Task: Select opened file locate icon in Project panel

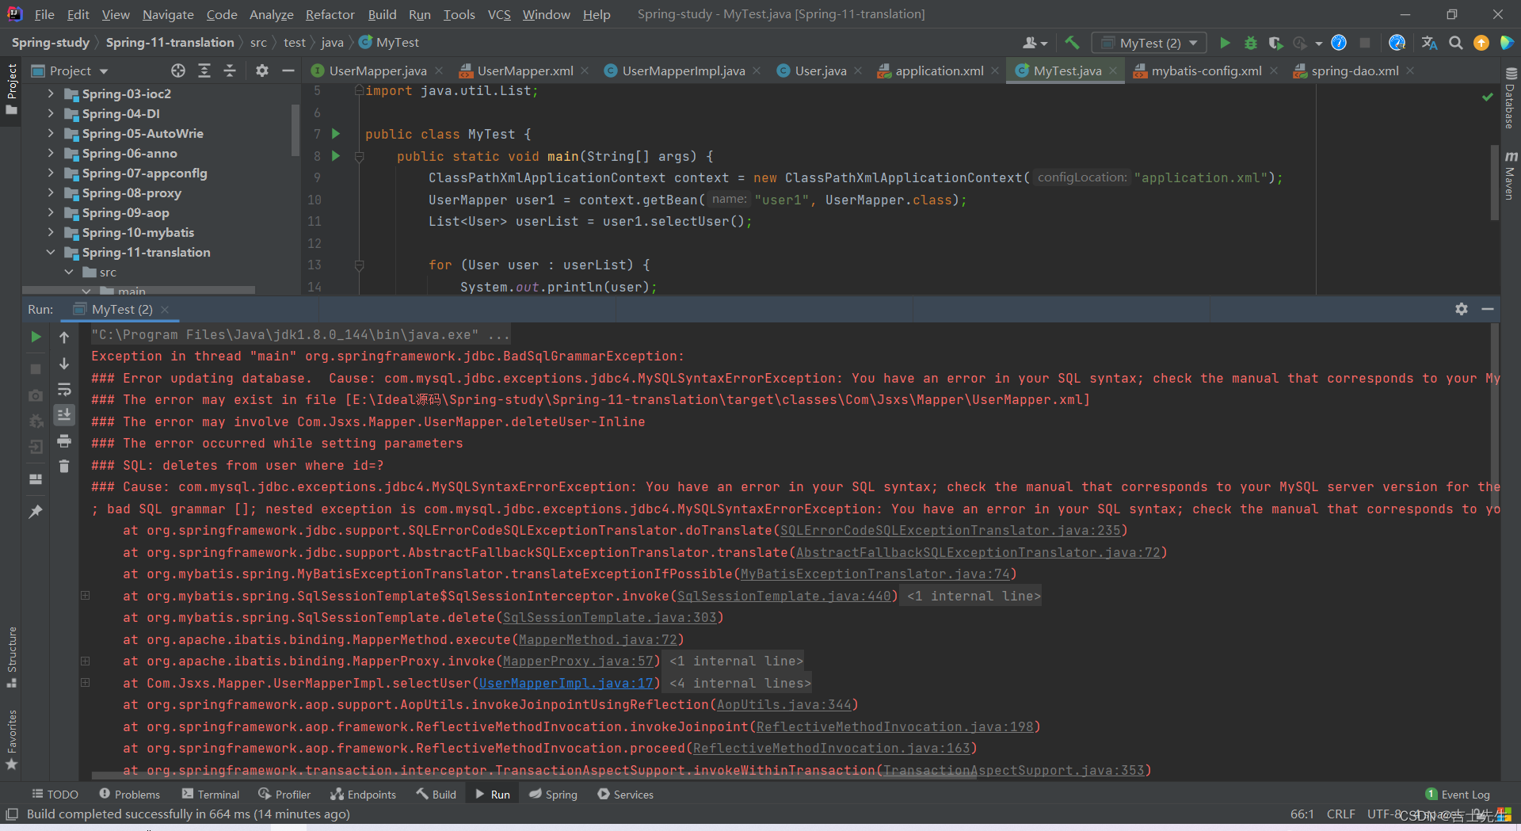Action: [178, 71]
